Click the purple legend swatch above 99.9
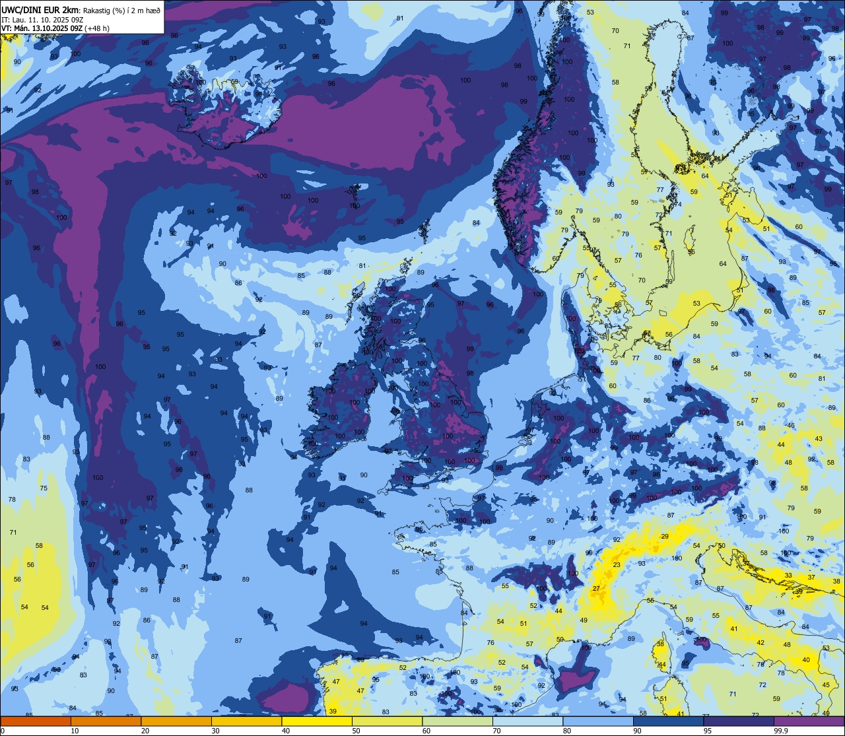This screenshot has width=845, height=736. click(x=809, y=721)
